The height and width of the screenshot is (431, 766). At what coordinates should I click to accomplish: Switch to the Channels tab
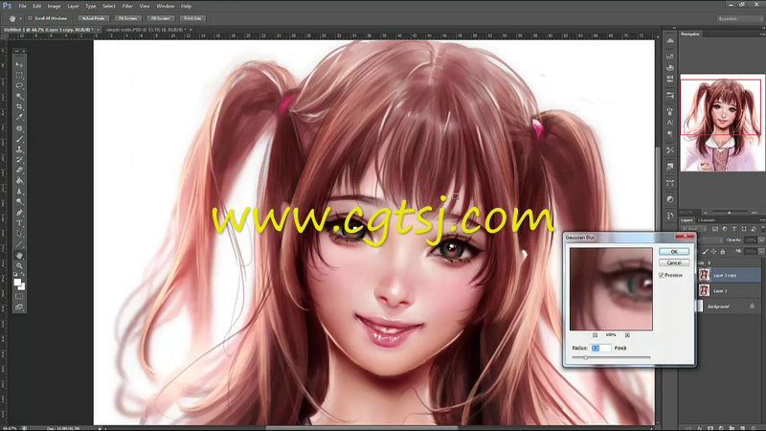(707, 220)
